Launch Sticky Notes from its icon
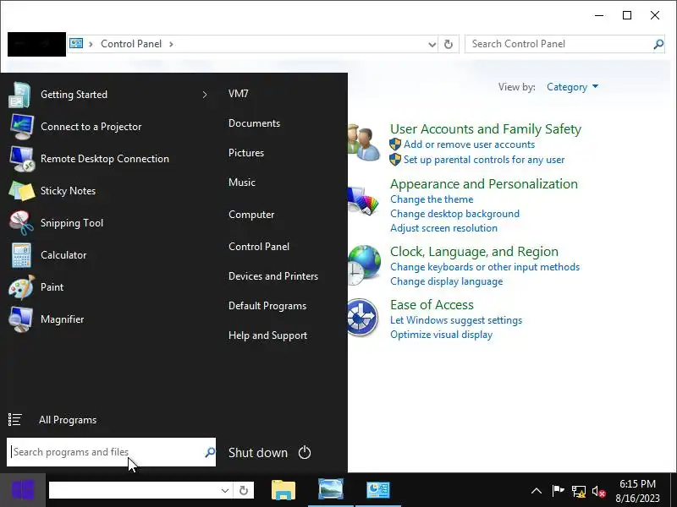This screenshot has width=677, height=507. pos(22,191)
